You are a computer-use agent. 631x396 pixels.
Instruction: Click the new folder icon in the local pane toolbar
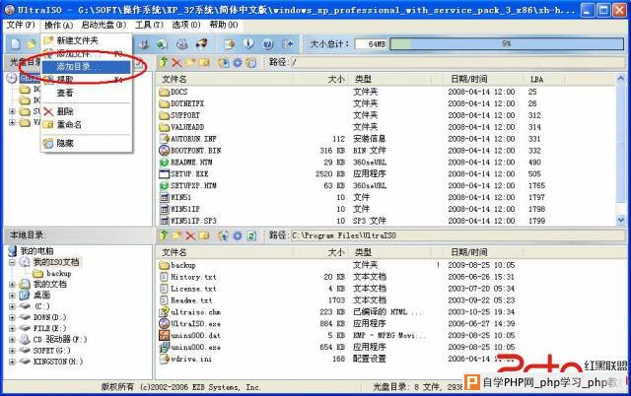pos(176,235)
